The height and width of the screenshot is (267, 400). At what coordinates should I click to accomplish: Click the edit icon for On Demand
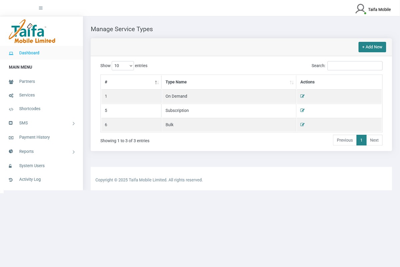(302, 96)
